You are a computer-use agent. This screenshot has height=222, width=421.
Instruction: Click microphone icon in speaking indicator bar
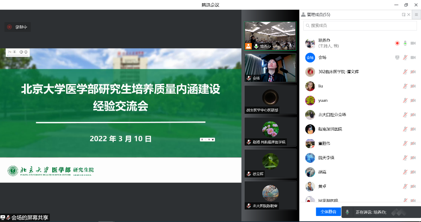coord(347,212)
